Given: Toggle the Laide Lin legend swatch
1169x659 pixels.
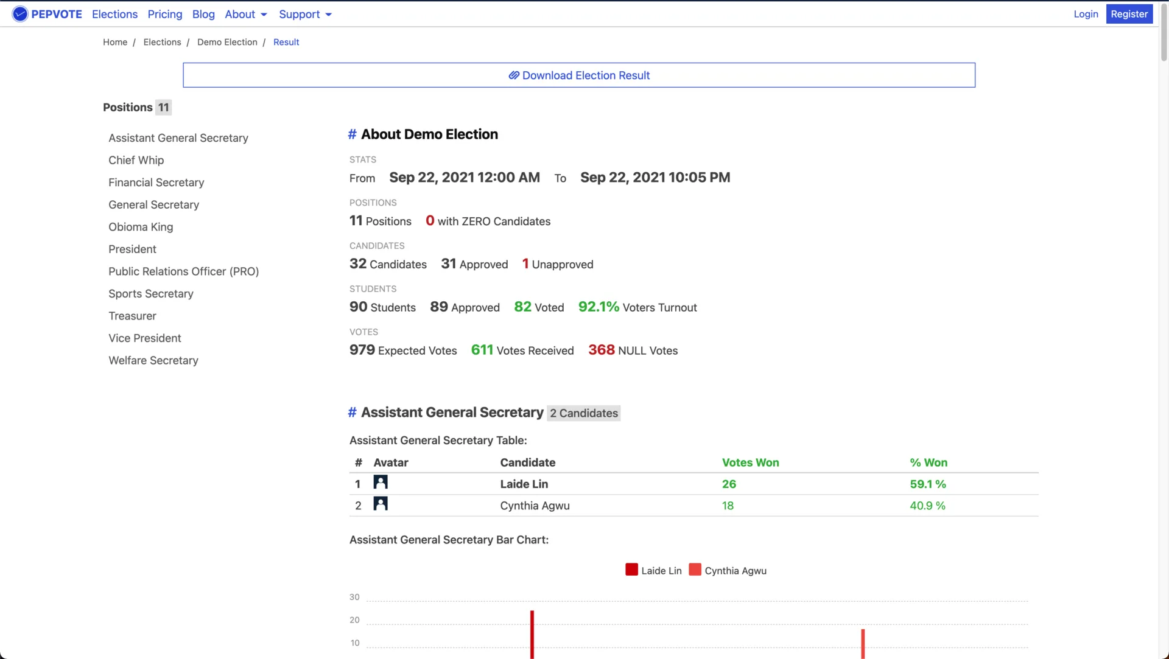Looking at the screenshot, I should pos(631,570).
